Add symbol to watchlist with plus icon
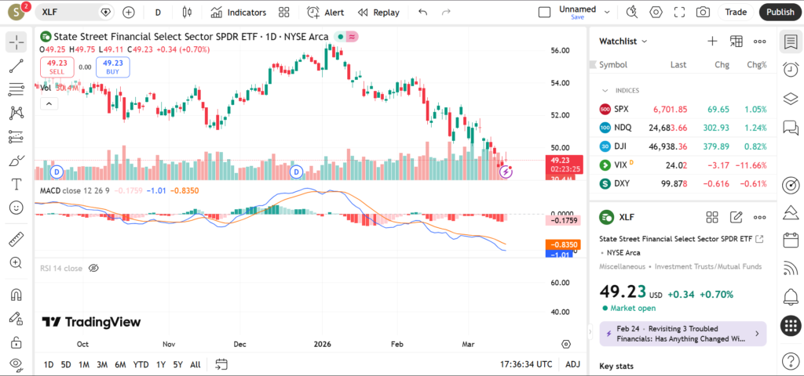The width and height of the screenshot is (804, 376). coord(712,41)
